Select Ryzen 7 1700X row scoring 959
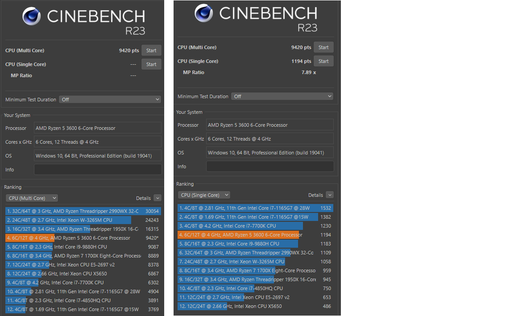The width and height of the screenshot is (514, 316). (x=255, y=270)
